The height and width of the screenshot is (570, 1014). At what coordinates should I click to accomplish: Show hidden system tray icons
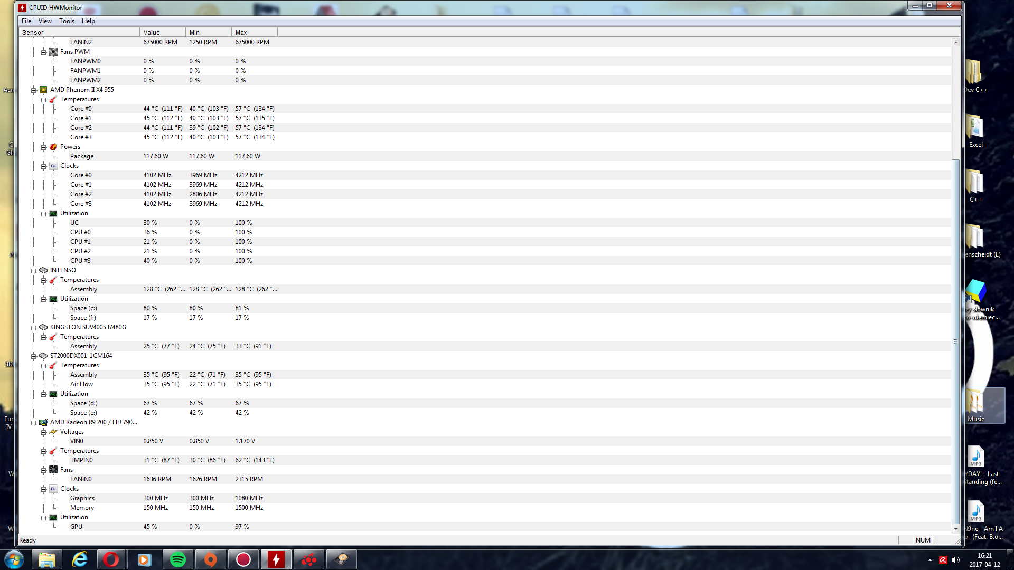[930, 560]
